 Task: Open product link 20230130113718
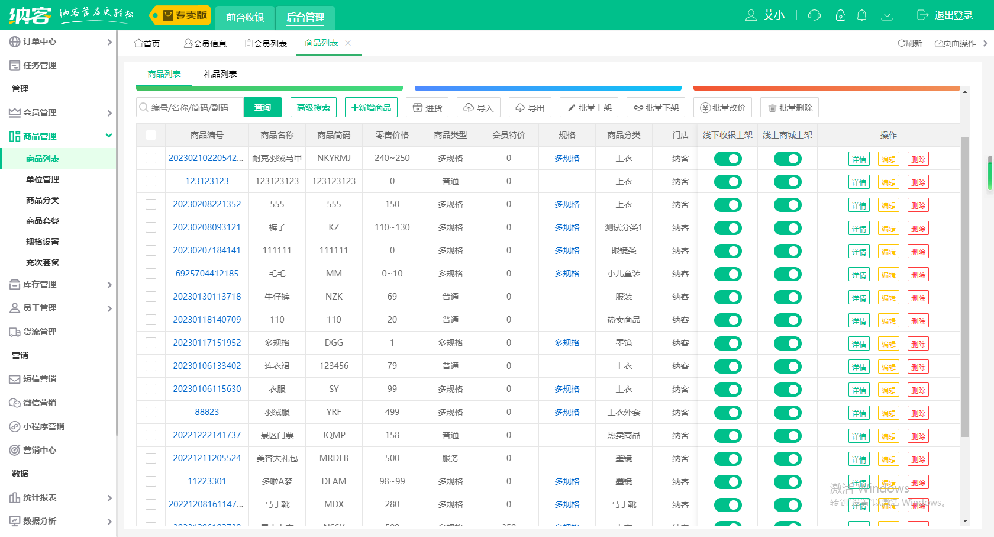coord(207,297)
